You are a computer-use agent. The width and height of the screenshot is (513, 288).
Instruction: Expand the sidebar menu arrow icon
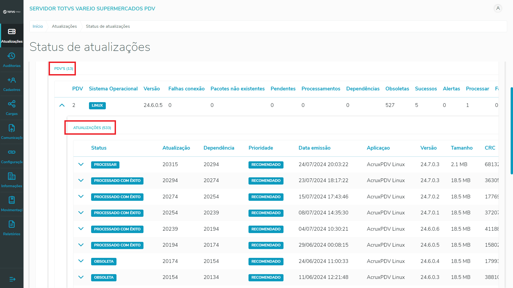(12, 279)
